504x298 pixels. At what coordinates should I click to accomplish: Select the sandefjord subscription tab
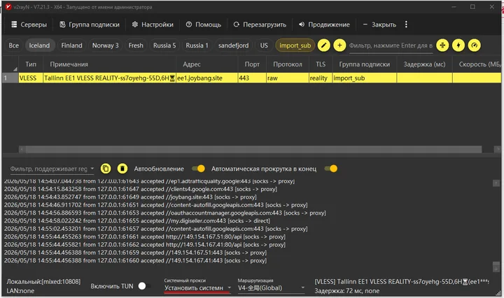coord(233,45)
